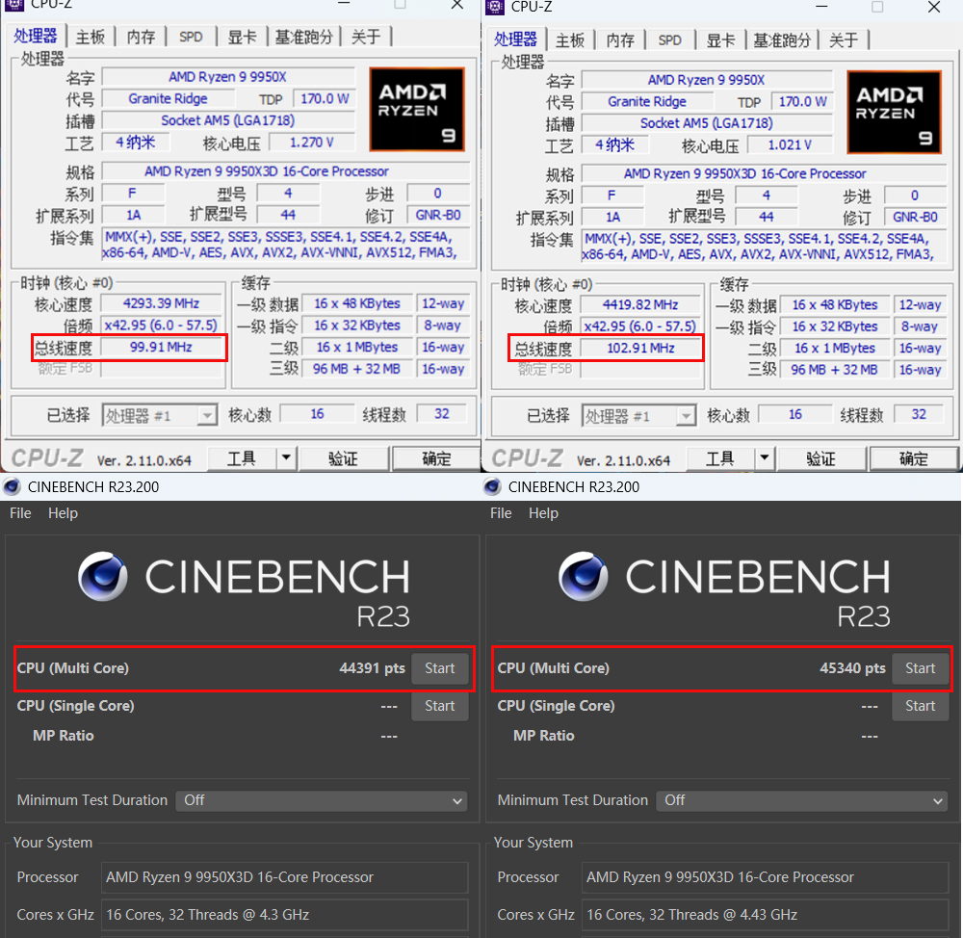Image resolution: width=963 pixels, height=938 pixels.
Task: Click Cores x GHz field in right Cinebench
Action: click(765, 915)
